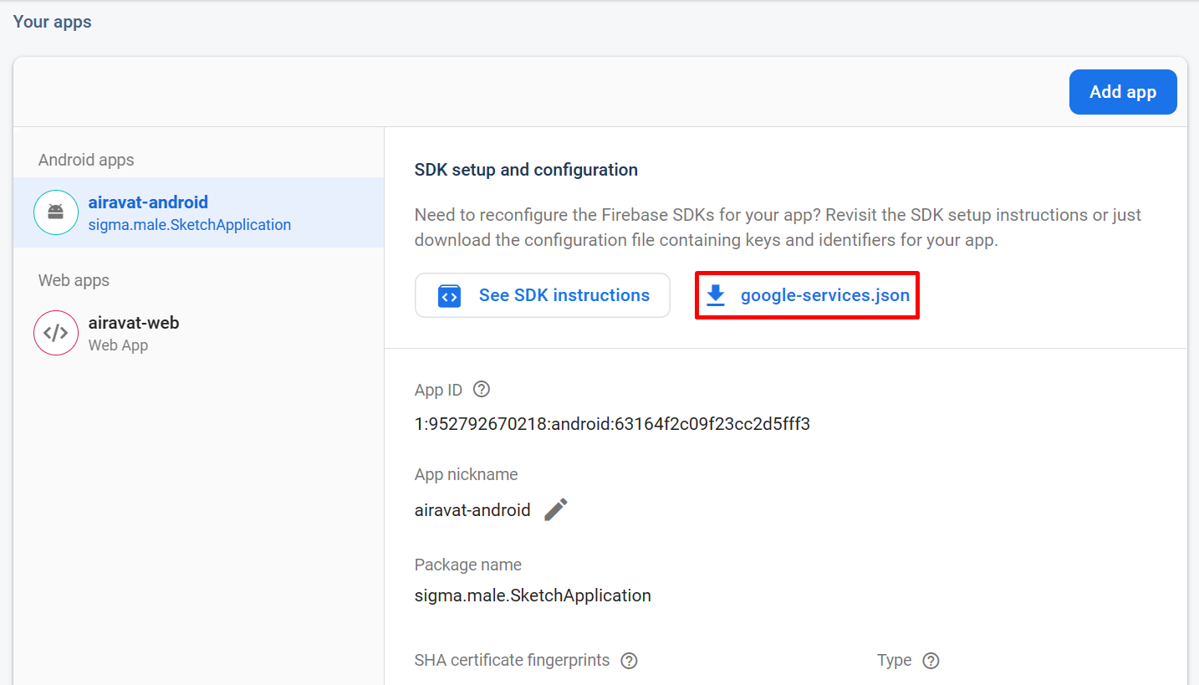Click the airavat-android nickname value text
The width and height of the screenshot is (1199, 685).
(472, 510)
